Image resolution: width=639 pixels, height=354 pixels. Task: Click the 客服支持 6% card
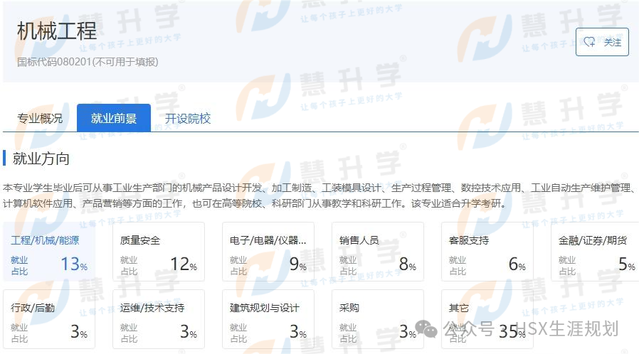pyautogui.click(x=487, y=252)
